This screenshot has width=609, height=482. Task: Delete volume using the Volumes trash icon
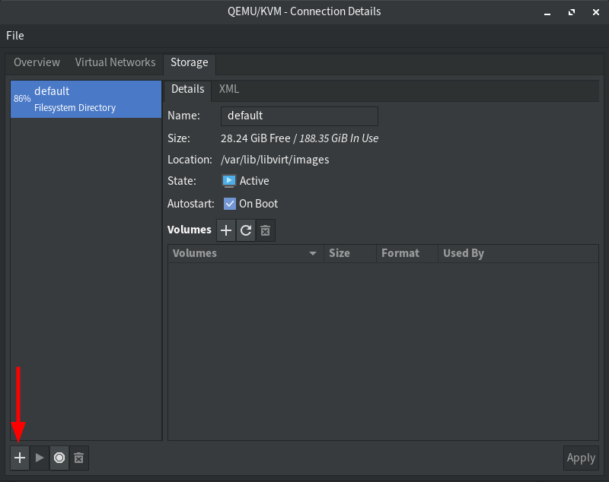[265, 230]
